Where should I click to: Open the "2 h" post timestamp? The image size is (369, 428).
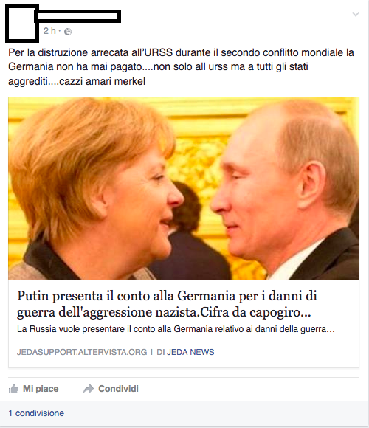pyautogui.click(x=49, y=31)
